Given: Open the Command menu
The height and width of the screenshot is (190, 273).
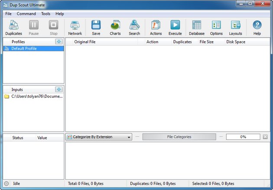Looking at the screenshot, I should point(26,14).
